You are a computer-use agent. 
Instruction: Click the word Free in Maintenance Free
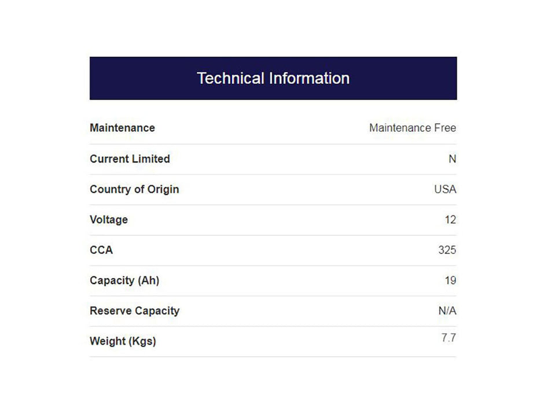445,128
